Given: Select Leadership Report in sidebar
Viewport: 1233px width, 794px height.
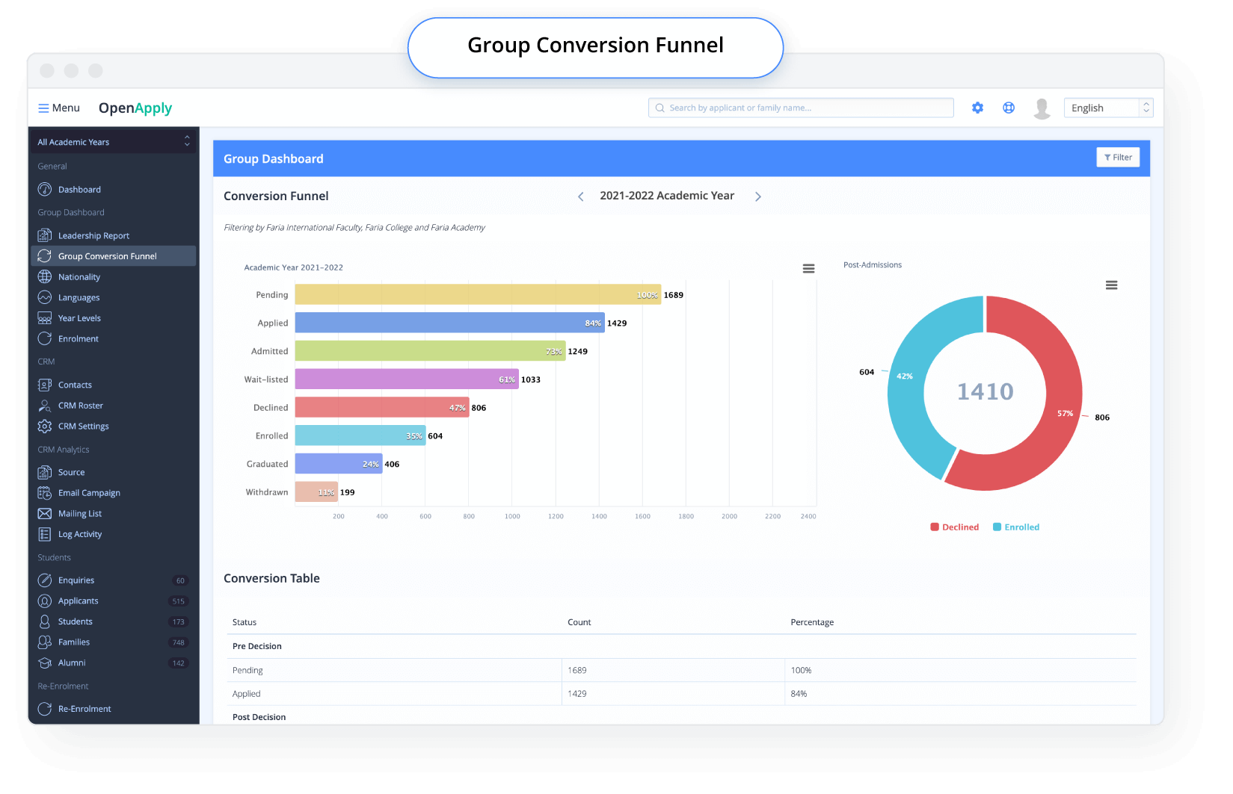Looking at the screenshot, I should 93,236.
